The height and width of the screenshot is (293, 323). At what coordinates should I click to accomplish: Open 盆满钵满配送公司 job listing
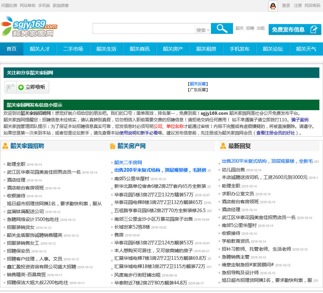click(x=25, y=212)
